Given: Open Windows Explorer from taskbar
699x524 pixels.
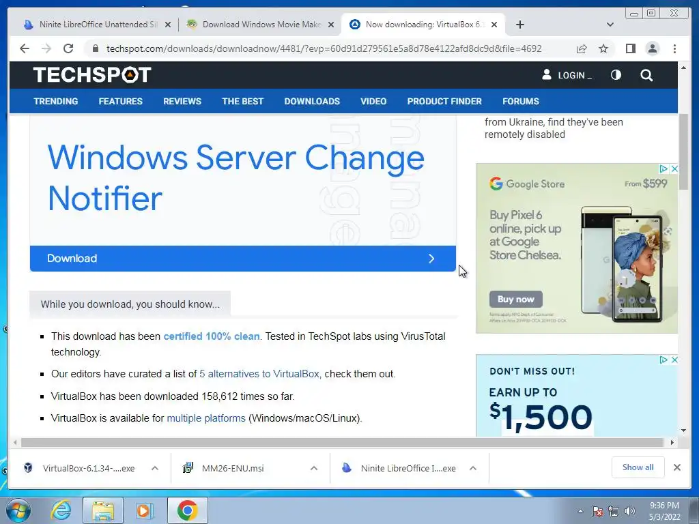Looking at the screenshot, I should (x=102, y=510).
